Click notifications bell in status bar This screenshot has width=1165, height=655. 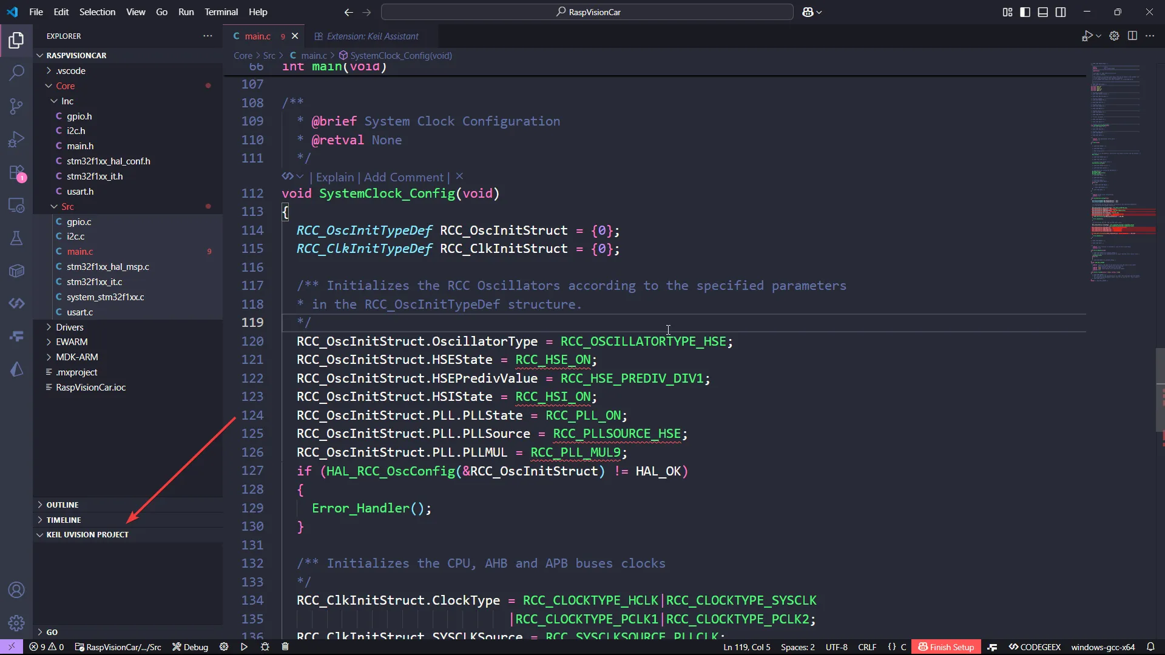(1150, 647)
